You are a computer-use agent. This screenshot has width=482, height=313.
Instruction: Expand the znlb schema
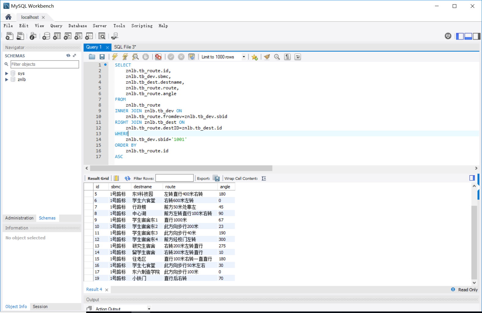(x=6, y=80)
